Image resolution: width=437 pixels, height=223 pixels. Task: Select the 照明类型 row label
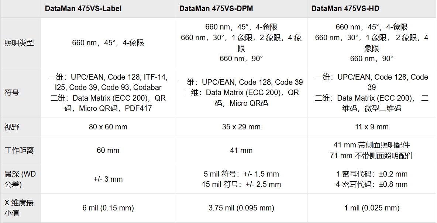19,43
